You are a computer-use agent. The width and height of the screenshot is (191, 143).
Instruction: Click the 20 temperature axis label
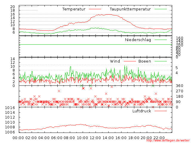pos(13,7)
